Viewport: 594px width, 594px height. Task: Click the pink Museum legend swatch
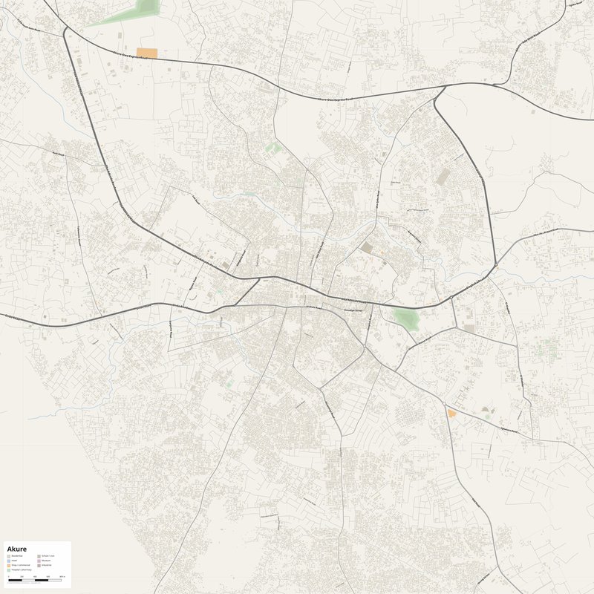point(39,561)
